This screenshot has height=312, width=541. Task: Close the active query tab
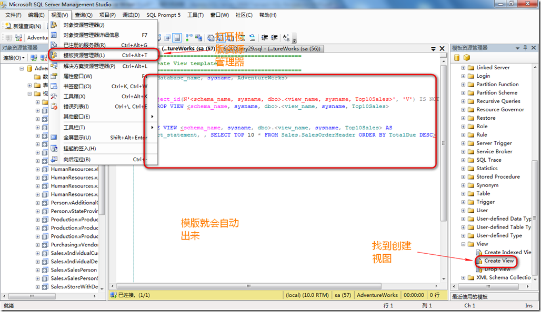pos(442,48)
